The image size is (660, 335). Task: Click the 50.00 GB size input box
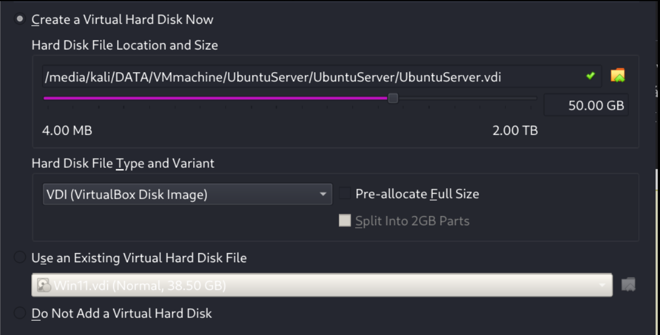[x=586, y=105]
